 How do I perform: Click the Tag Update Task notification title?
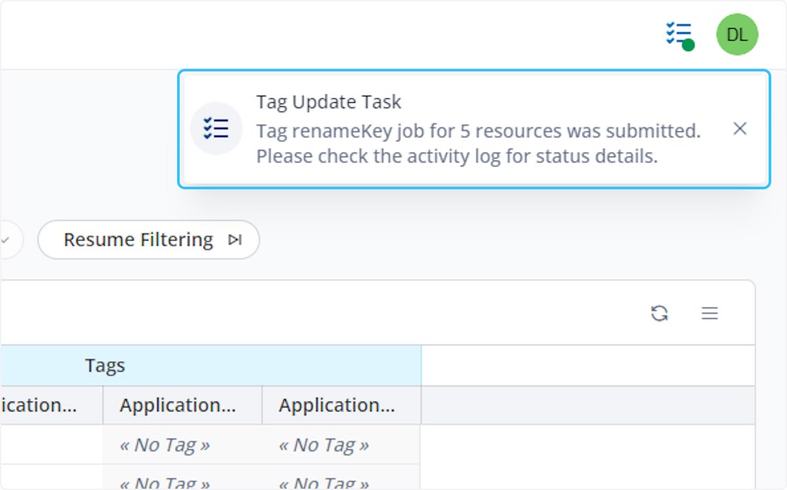click(x=328, y=102)
